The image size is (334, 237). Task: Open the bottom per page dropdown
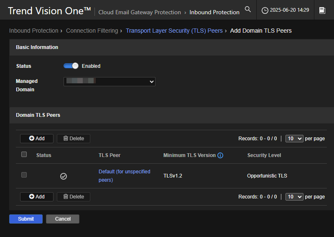click(294, 197)
